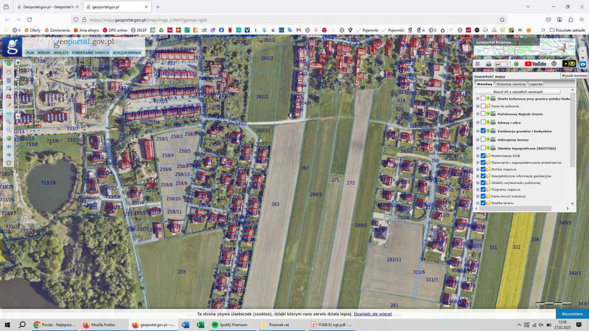Open the pol language dropdown
The image size is (589, 331).
click(502, 64)
